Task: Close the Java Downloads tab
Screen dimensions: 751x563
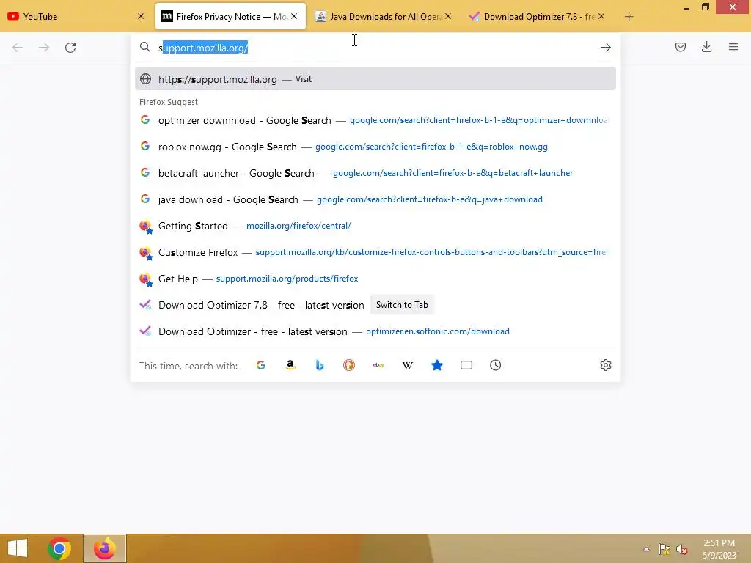Action: point(448,16)
